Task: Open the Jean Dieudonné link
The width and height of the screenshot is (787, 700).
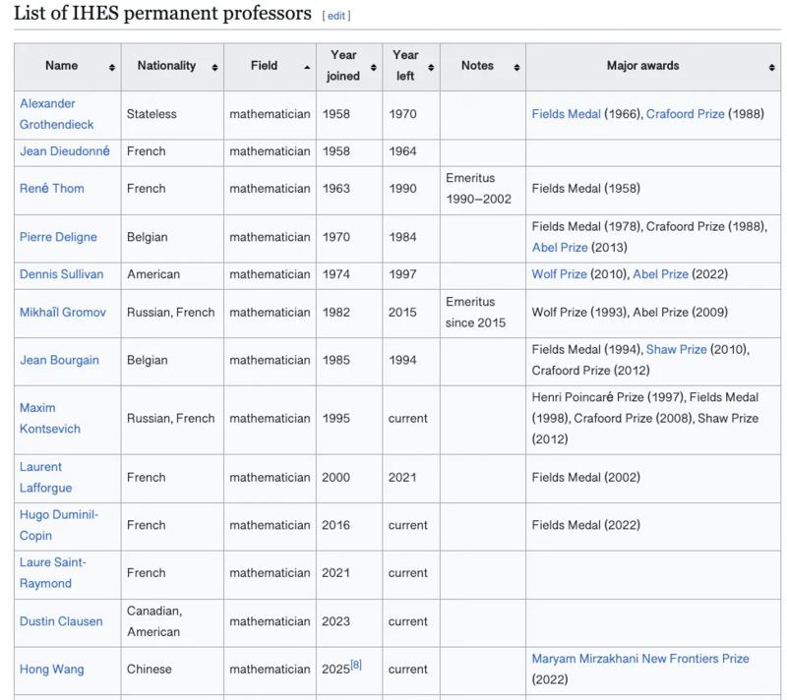Action: pos(65,151)
